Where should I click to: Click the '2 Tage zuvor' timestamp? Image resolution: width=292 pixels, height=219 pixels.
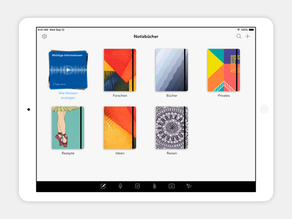59,84
